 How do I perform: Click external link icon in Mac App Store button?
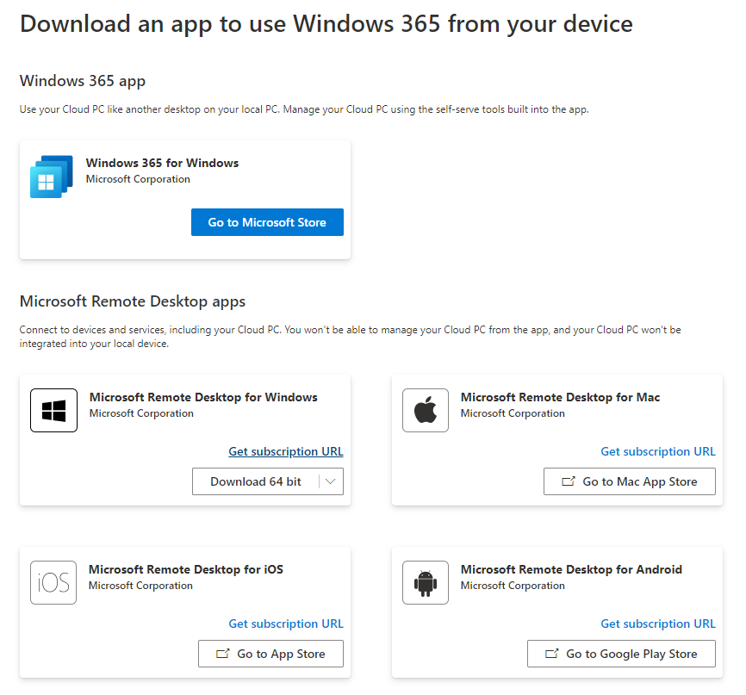tap(569, 481)
